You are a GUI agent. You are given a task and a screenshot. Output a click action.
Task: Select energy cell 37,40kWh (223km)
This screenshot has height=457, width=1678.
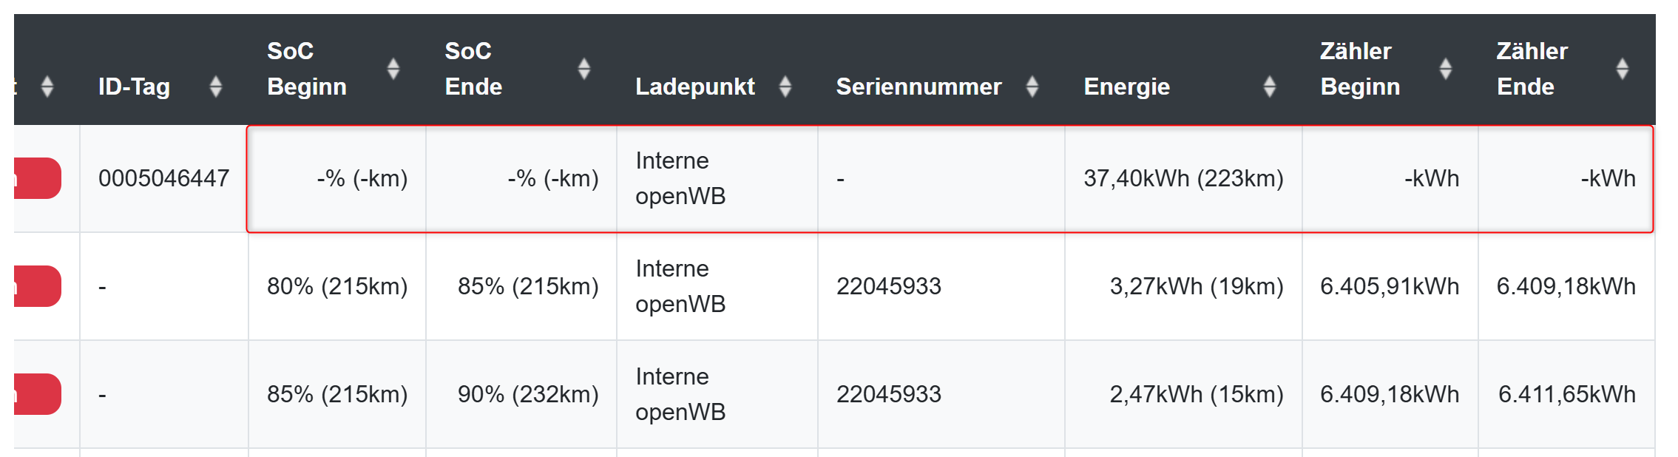pos(1183,178)
